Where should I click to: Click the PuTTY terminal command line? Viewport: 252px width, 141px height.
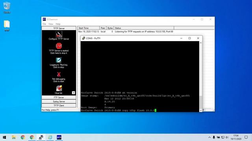tap(119, 110)
